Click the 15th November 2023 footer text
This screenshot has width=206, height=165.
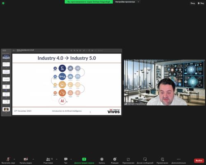[x=23, y=111]
